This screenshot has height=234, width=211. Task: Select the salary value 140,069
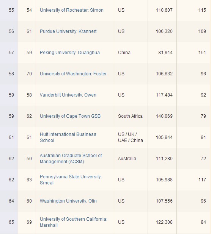(x=164, y=116)
